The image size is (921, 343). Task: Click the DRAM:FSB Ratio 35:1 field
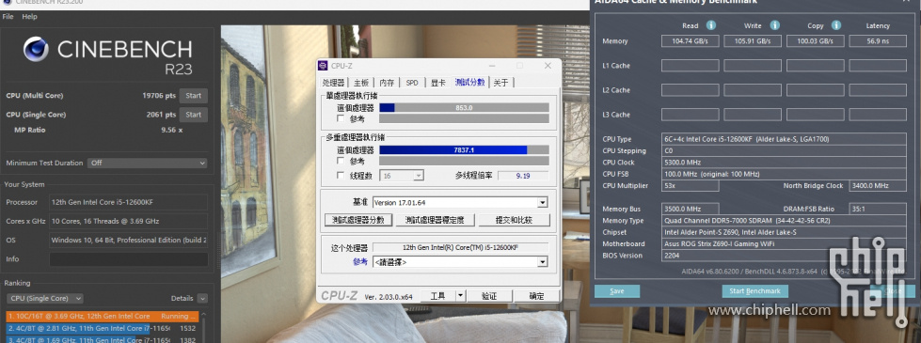pyautogui.click(x=878, y=210)
